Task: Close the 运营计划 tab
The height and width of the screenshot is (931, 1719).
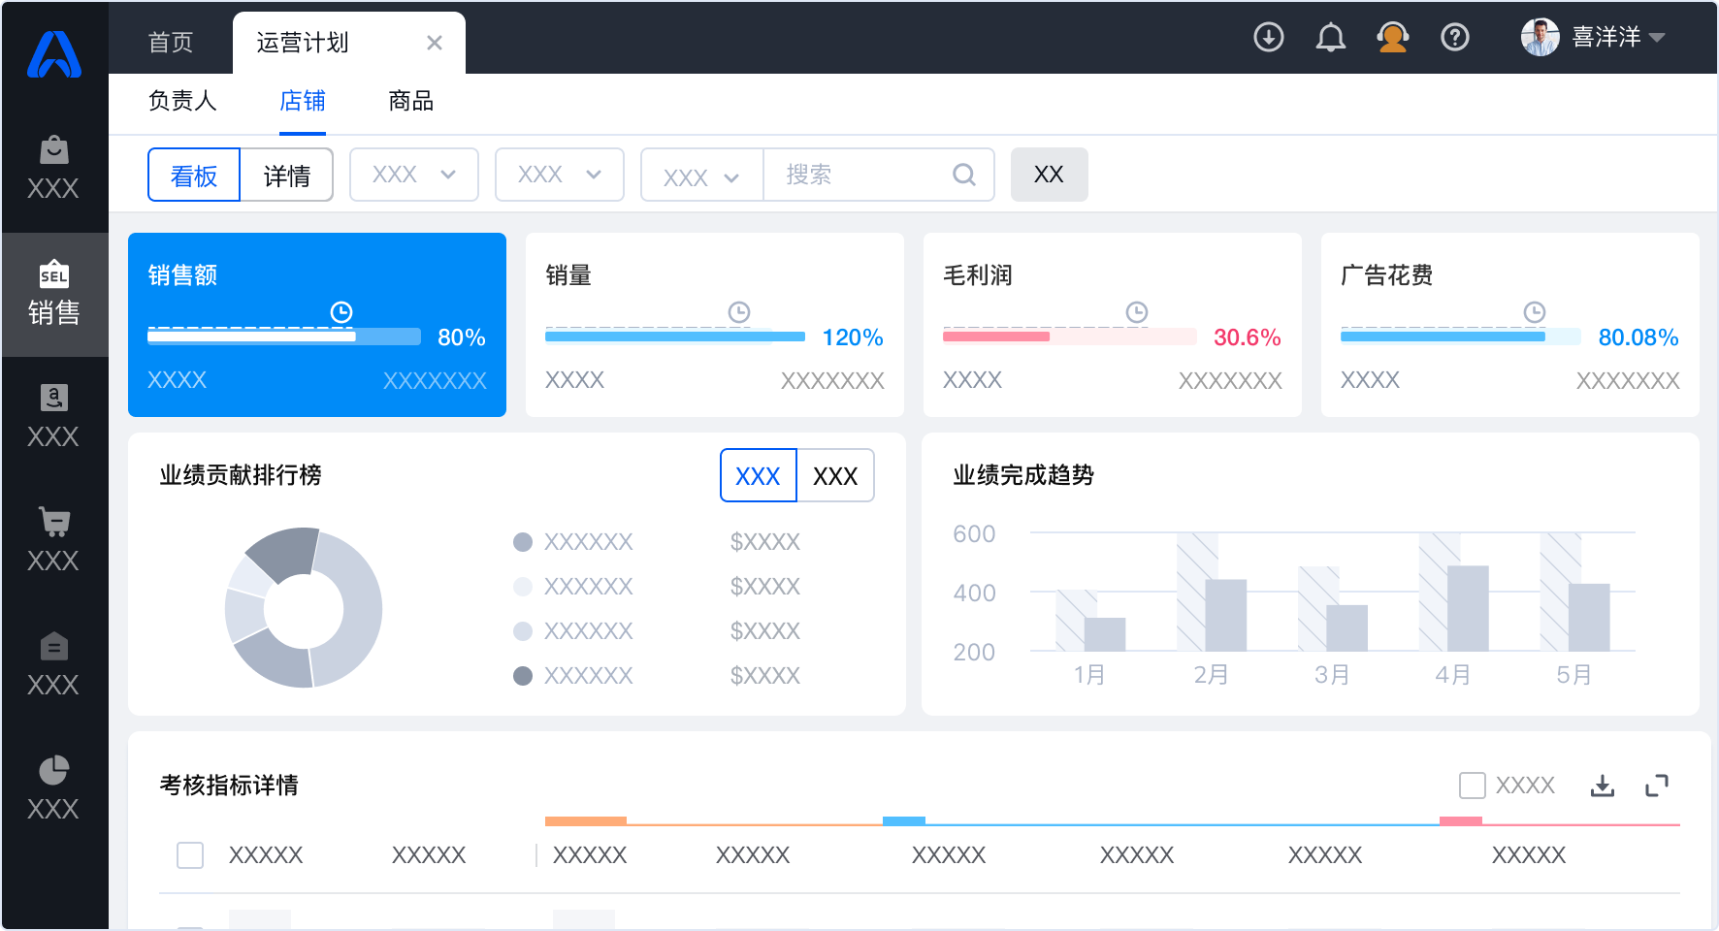Action: pyautogui.click(x=435, y=43)
